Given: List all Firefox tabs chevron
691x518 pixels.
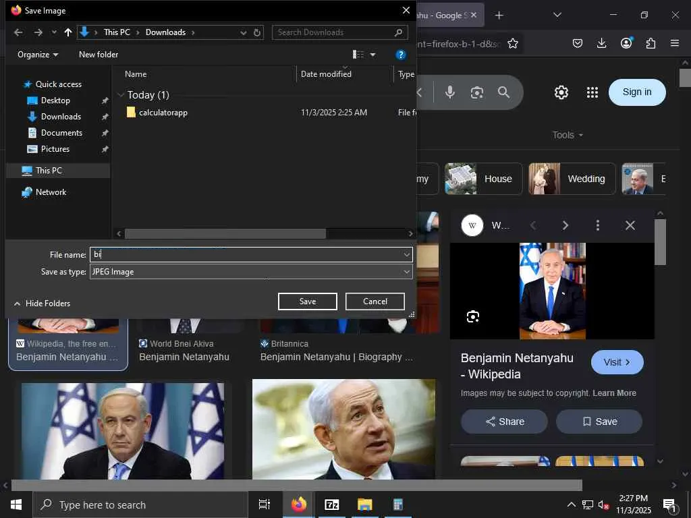Looking at the screenshot, I should point(557,15).
